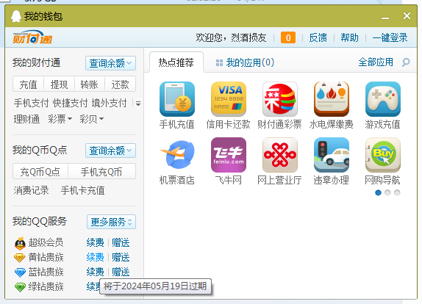422x304 pixels.
Task: Click the 我的QQ服务 heading
Action: (40, 221)
